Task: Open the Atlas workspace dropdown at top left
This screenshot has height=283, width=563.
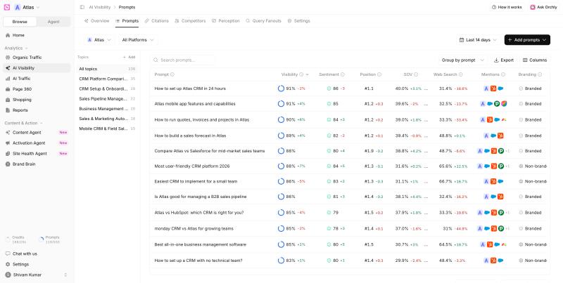Action: (x=27, y=7)
